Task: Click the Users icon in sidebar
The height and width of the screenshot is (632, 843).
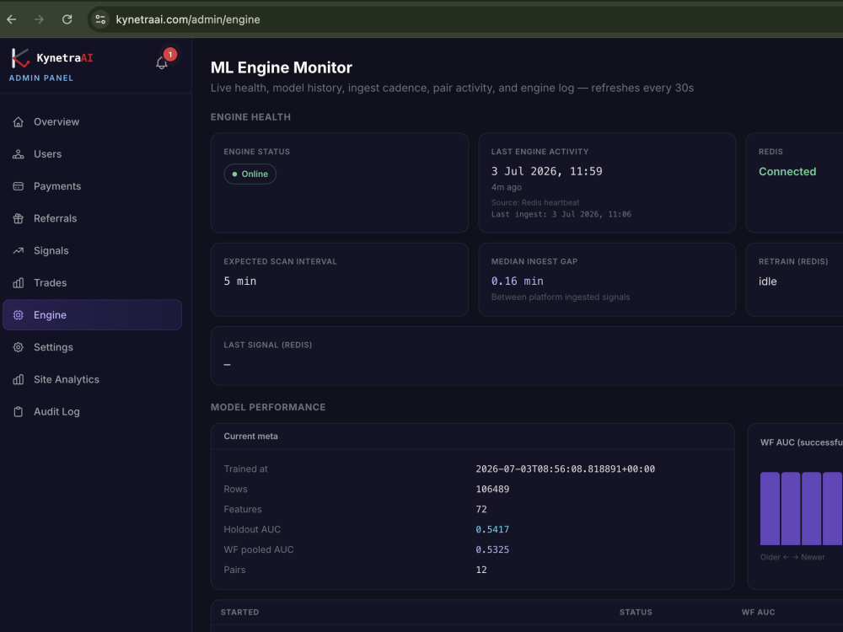Action: (x=19, y=154)
